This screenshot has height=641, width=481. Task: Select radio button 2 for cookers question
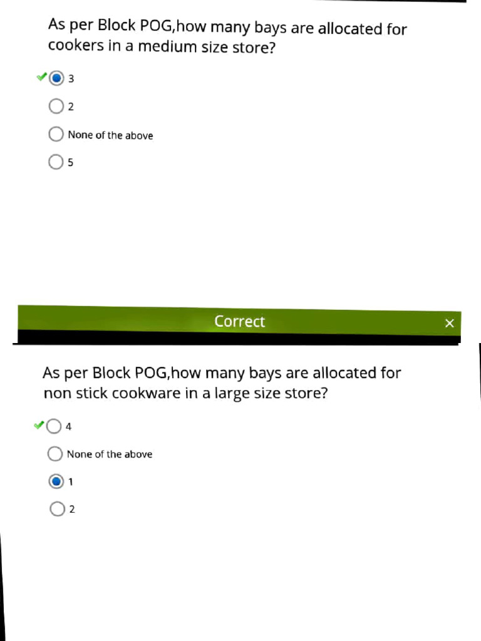pos(56,106)
